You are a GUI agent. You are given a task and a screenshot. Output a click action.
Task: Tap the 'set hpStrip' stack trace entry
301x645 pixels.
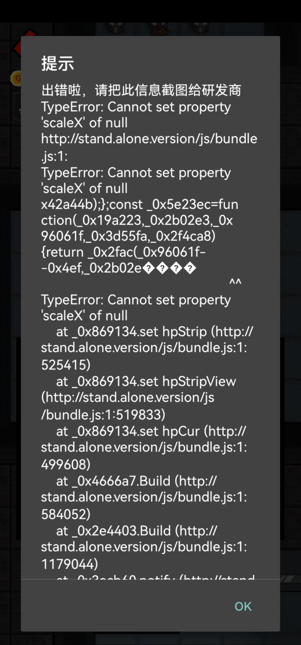tap(154, 332)
